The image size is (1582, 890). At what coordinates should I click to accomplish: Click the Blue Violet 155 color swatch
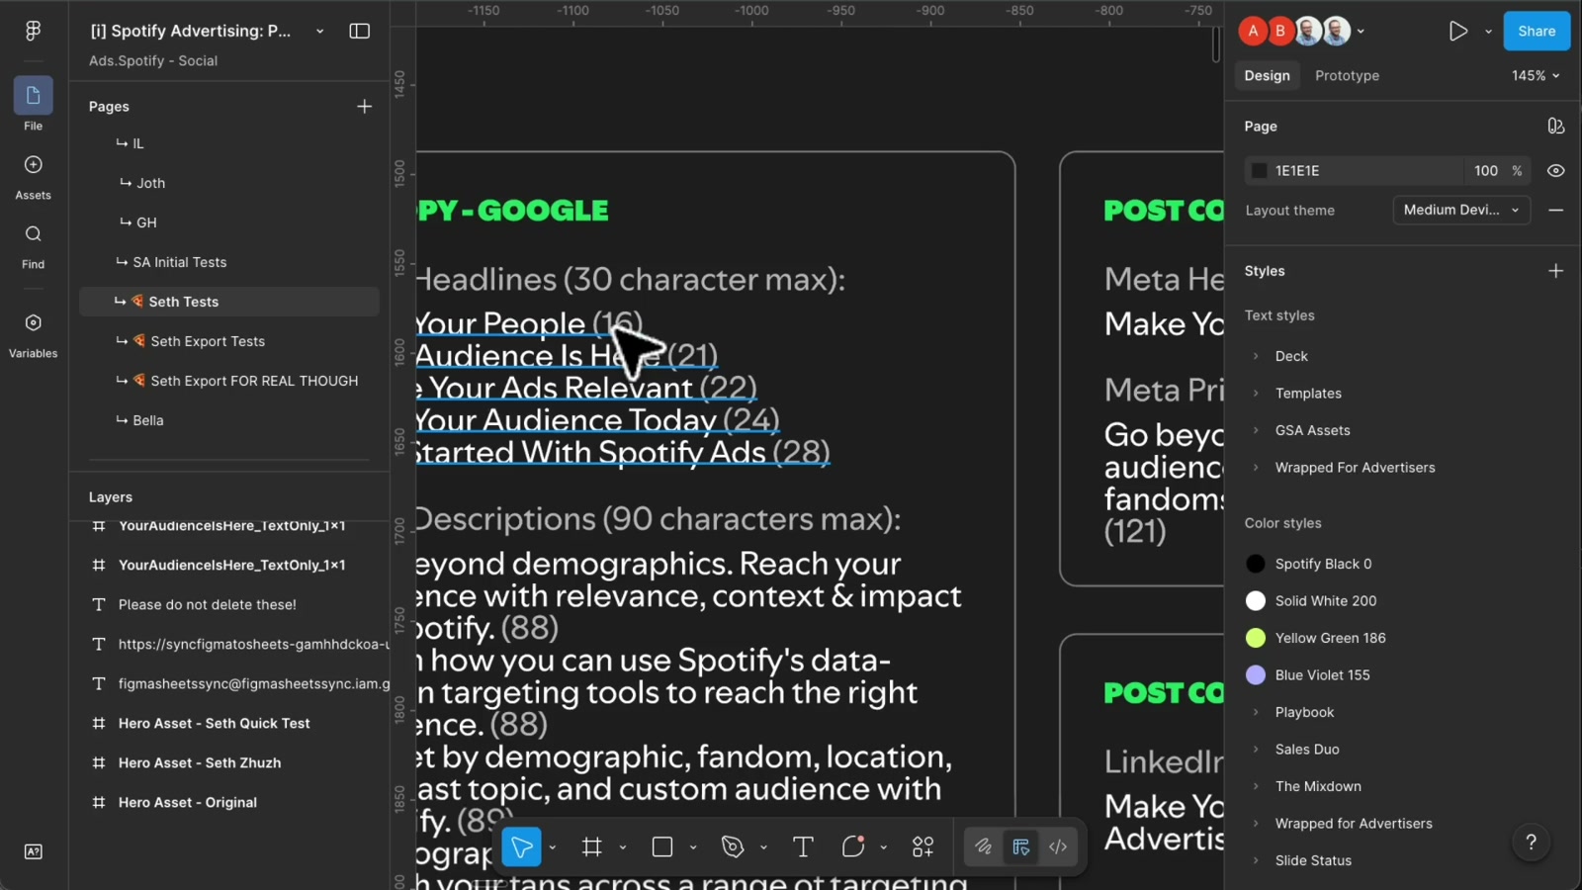click(x=1256, y=674)
